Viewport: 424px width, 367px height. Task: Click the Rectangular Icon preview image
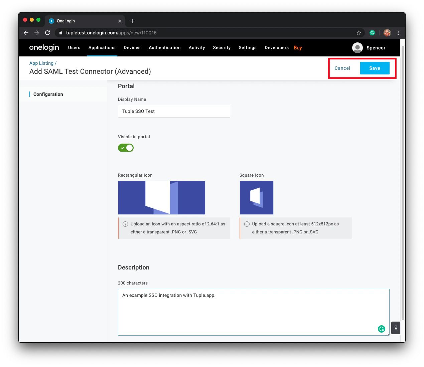[x=161, y=197]
